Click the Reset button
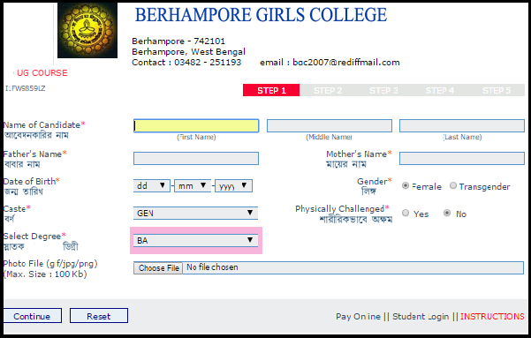This screenshot has width=531, height=338. point(99,316)
